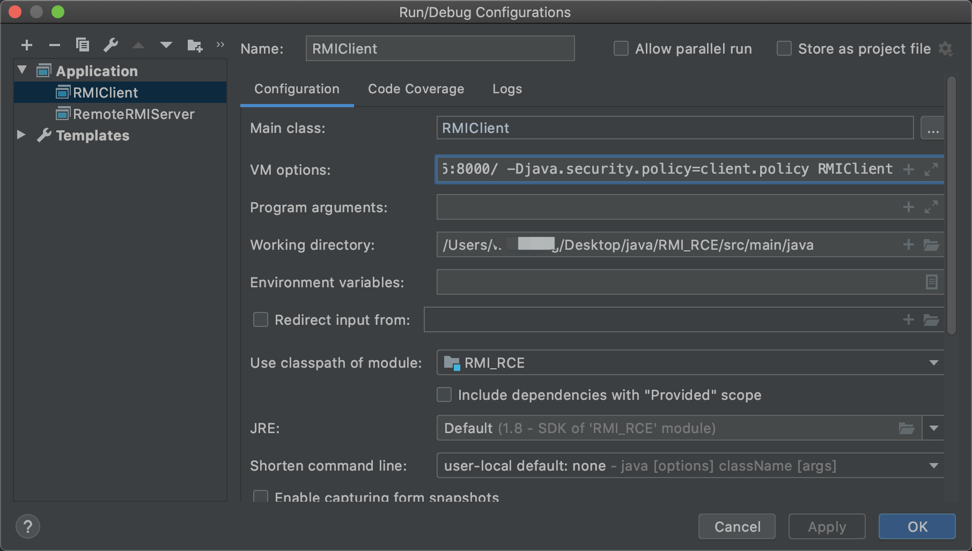Remove the selected configuration with the minus icon
Image resolution: width=972 pixels, height=551 pixels.
(55, 45)
